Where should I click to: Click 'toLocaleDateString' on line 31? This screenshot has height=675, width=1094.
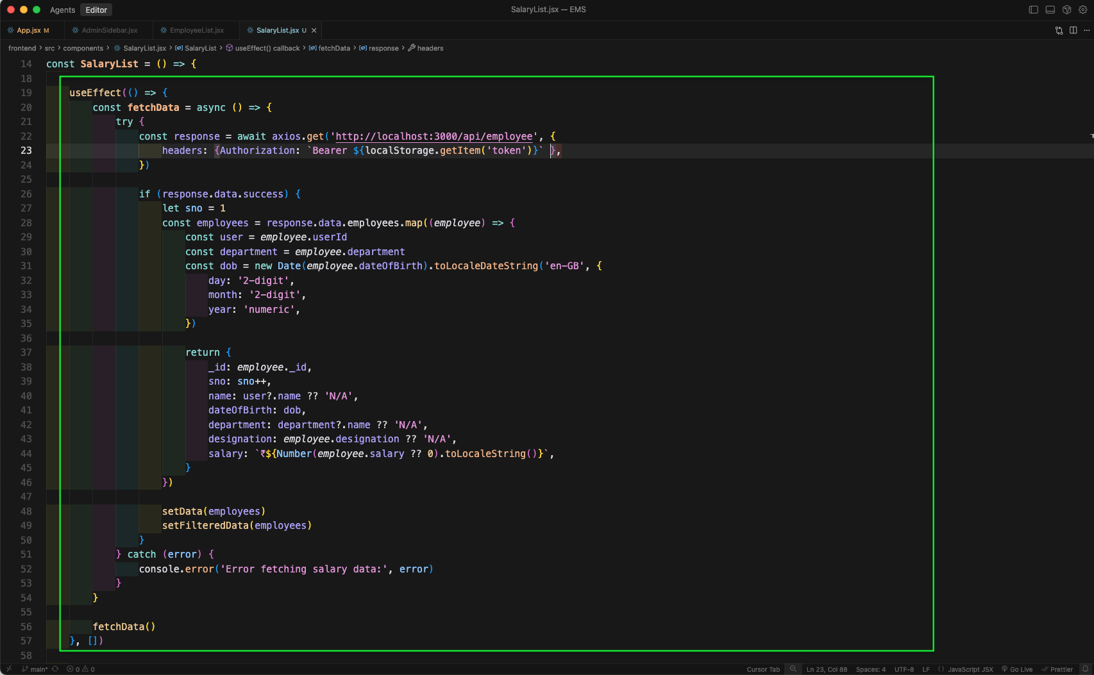pos(486,266)
